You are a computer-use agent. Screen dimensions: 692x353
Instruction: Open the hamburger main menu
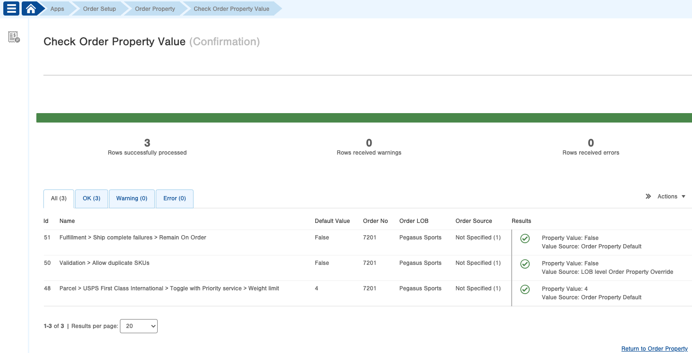[11, 8]
